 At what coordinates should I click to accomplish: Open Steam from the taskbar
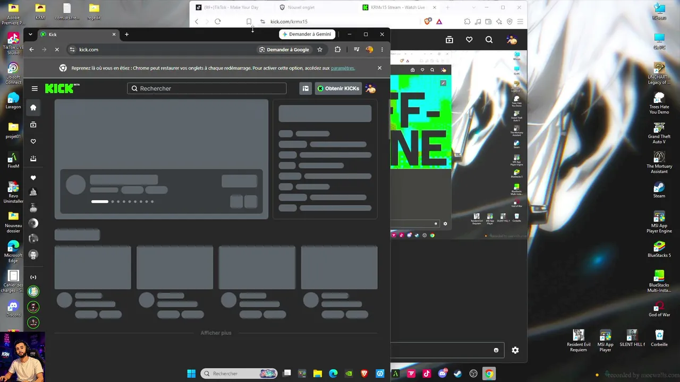458,374
